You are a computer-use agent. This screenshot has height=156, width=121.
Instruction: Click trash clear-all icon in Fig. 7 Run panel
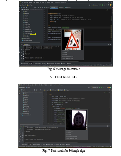23,140
